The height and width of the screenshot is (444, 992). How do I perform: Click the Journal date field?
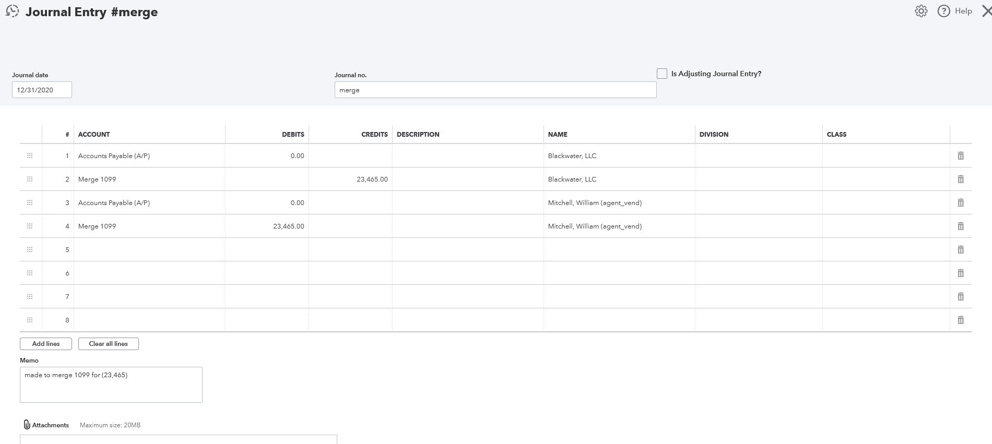42,90
